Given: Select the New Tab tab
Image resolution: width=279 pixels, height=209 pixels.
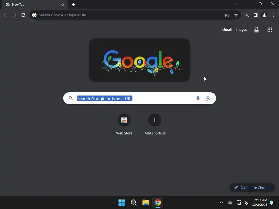Looking at the screenshot, I should (x=35, y=5).
